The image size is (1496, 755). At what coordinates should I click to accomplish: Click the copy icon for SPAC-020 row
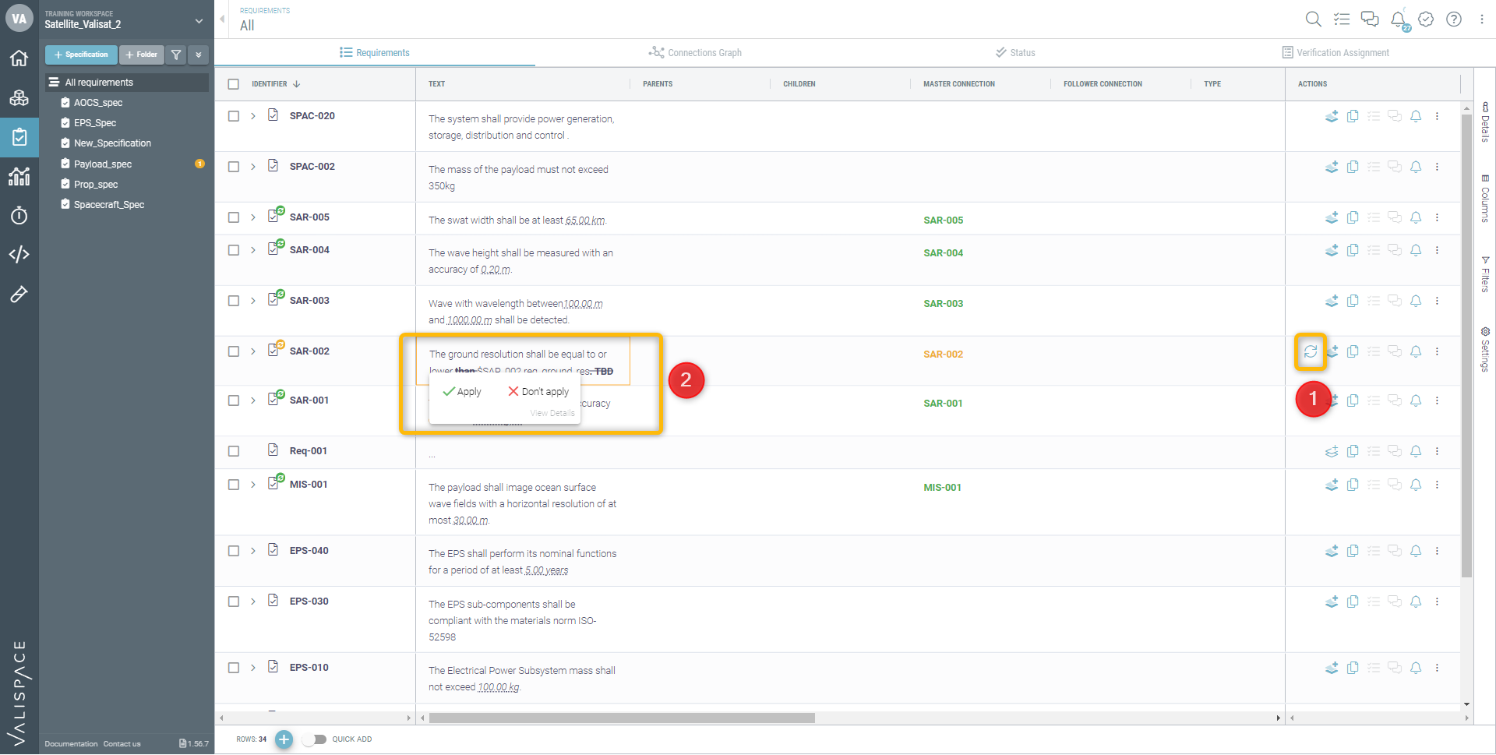[x=1353, y=116]
